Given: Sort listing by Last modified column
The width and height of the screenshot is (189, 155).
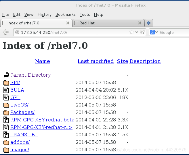Looking at the screenshot, I should (x=96, y=61).
